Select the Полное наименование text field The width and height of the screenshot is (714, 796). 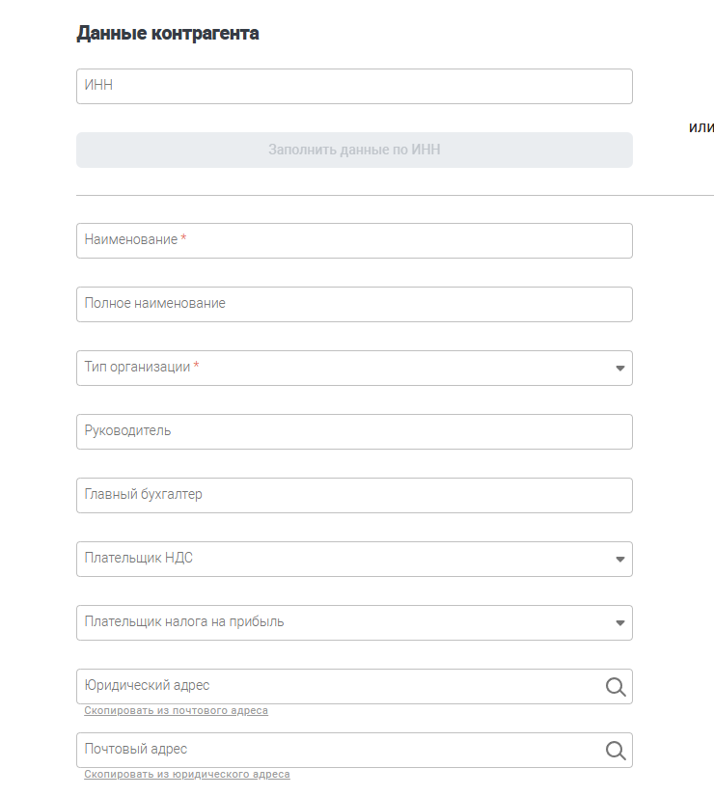coord(353,305)
